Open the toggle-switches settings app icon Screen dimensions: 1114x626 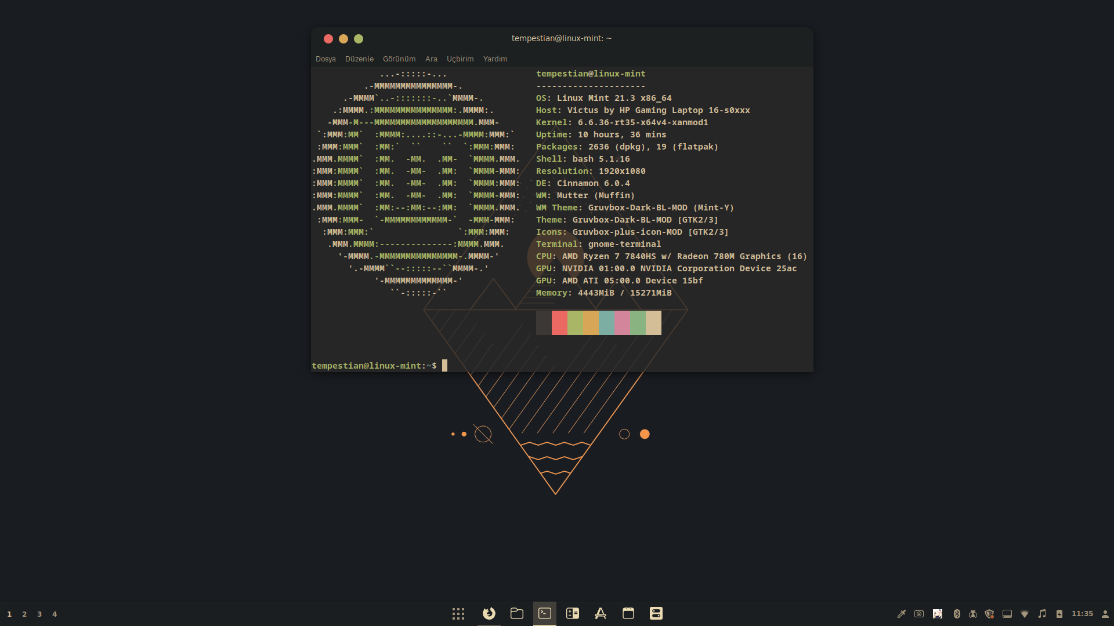tap(656, 613)
